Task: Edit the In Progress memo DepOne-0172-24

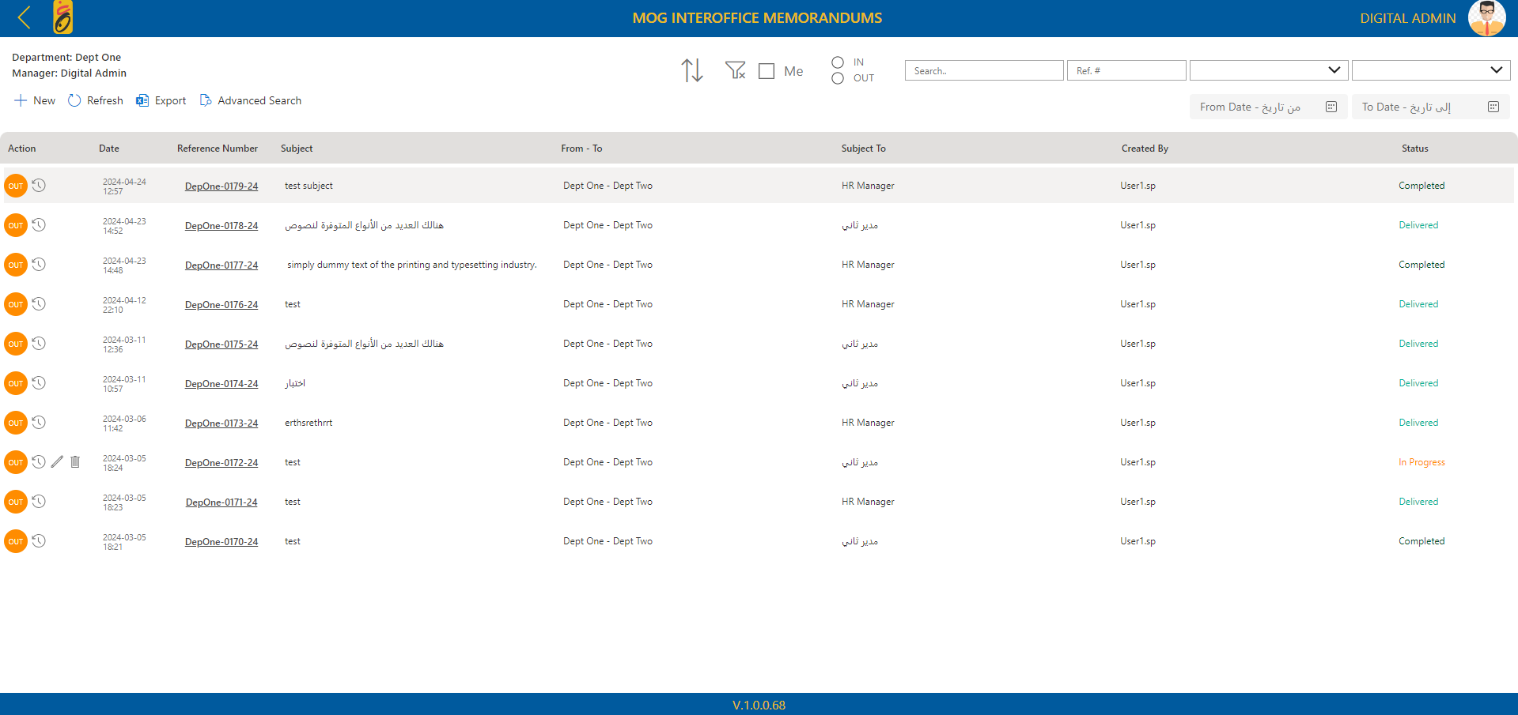Action: pyautogui.click(x=56, y=462)
